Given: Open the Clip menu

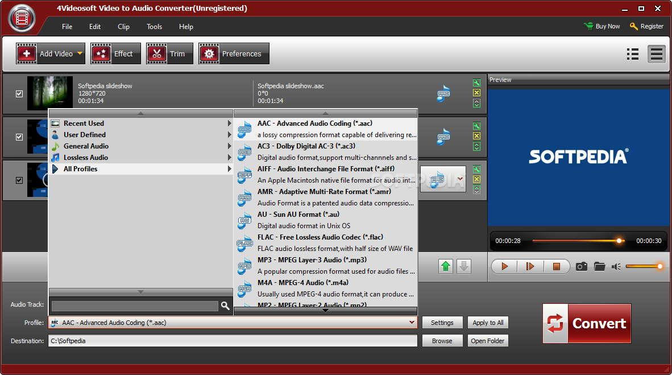Looking at the screenshot, I should 123,27.
